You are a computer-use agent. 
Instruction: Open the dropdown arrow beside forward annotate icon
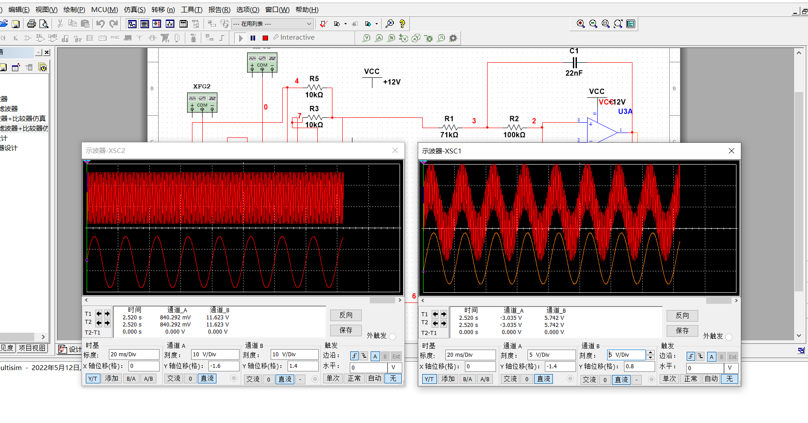tap(376, 24)
